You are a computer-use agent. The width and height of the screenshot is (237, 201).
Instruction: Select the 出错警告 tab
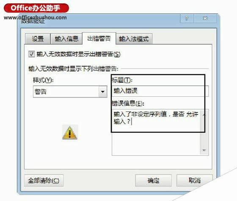pyautogui.click(x=99, y=38)
